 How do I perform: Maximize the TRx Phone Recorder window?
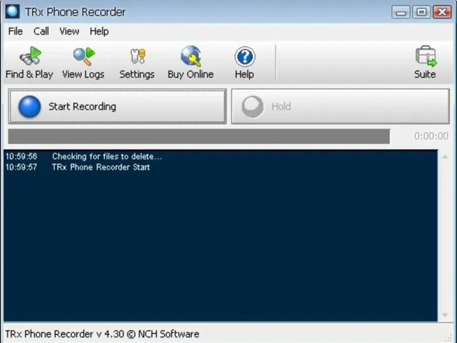point(422,12)
